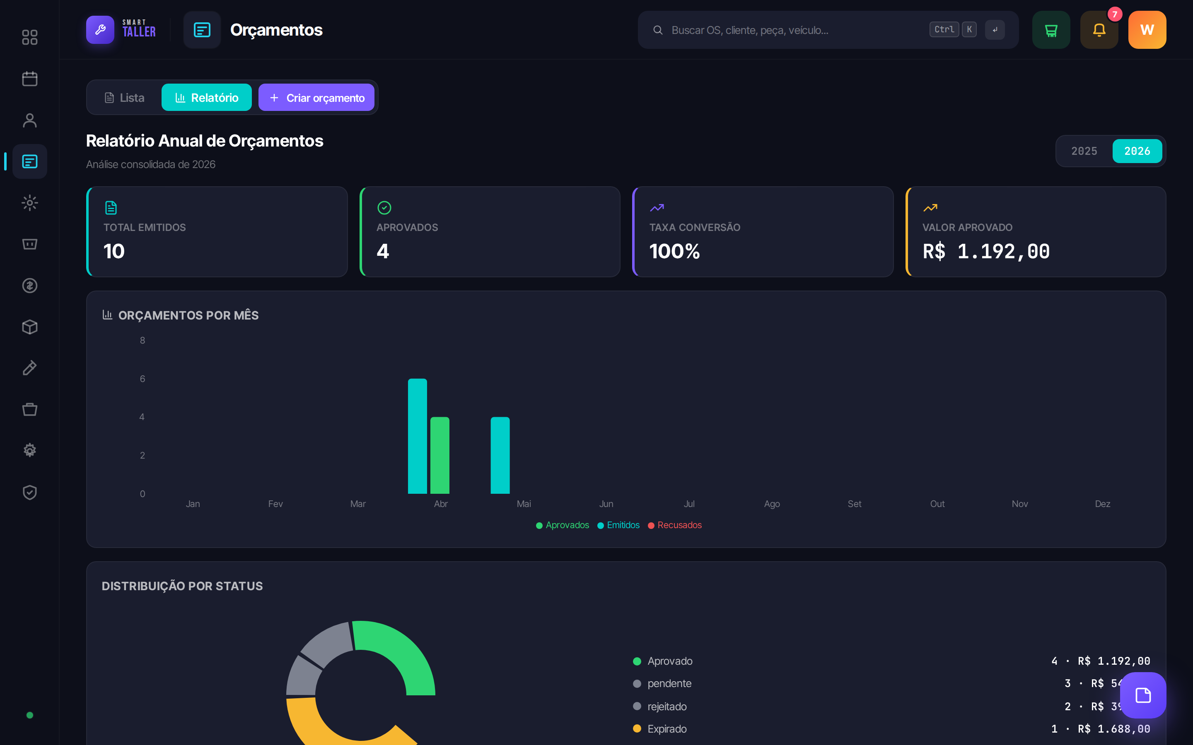Click the Dez month axis label
The width and height of the screenshot is (1193, 745).
[x=1102, y=504]
